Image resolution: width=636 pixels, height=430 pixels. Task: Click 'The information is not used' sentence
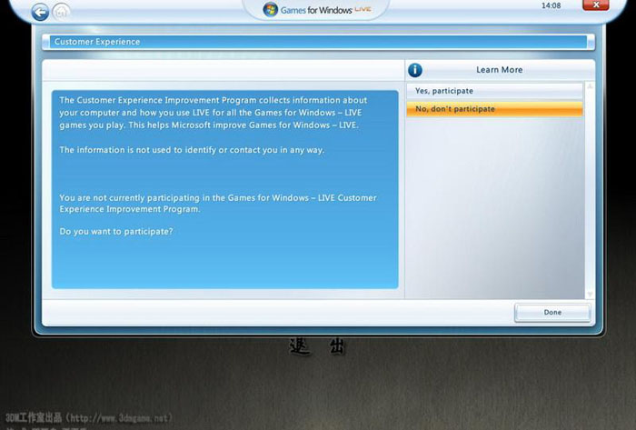click(192, 150)
